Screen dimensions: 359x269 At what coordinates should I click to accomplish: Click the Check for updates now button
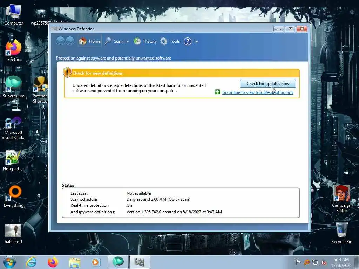267,83
